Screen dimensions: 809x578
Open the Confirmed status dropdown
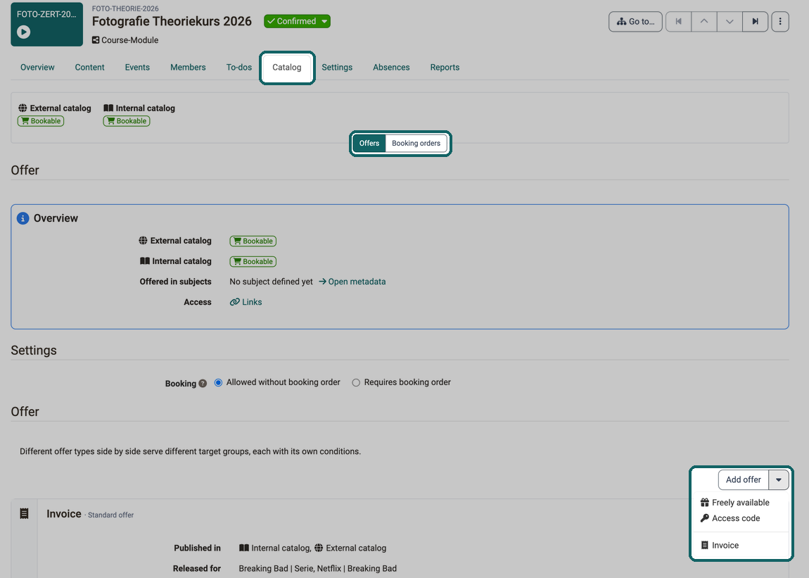[x=297, y=21]
